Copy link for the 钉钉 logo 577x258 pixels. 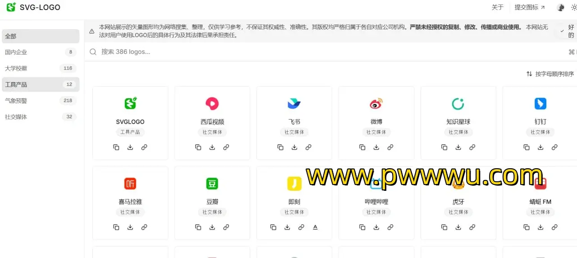554,147
